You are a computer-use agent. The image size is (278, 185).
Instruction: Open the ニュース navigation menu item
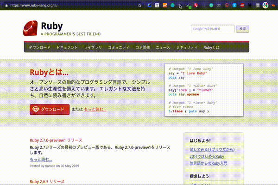click(x=163, y=48)
